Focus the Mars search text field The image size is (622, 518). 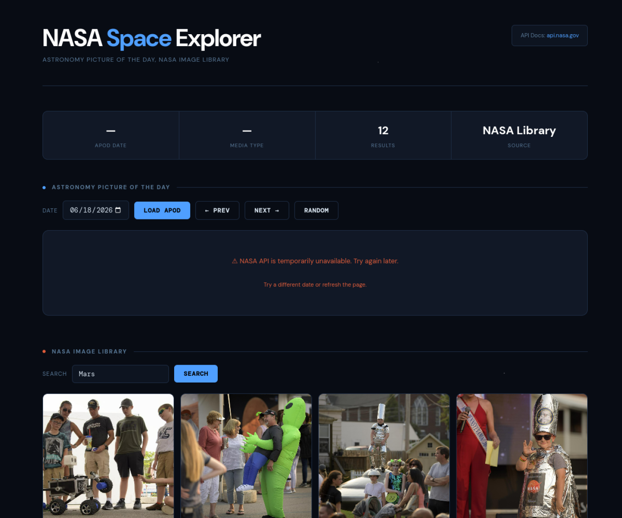[x=120, y=374]
